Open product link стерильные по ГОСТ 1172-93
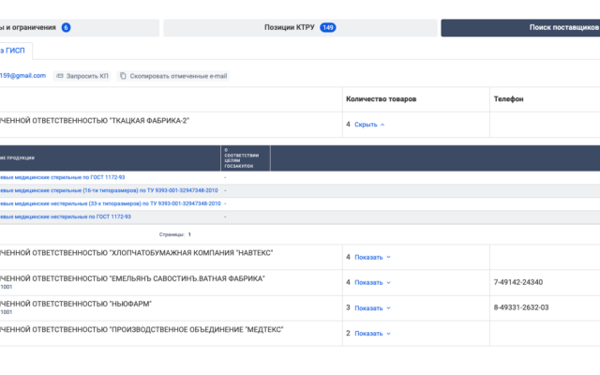The image size is (600, 375). 63,177
